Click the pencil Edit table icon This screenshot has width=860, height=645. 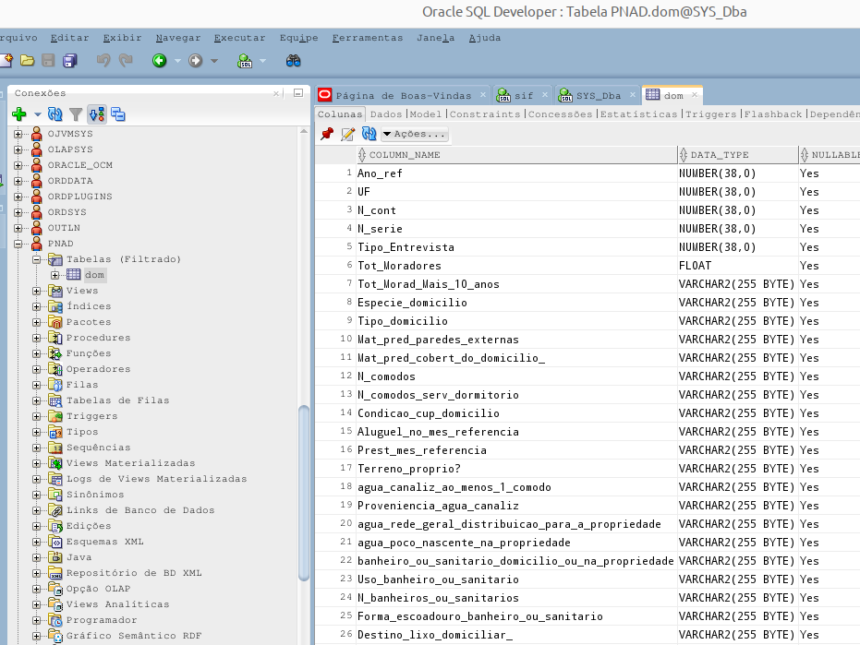347,134
